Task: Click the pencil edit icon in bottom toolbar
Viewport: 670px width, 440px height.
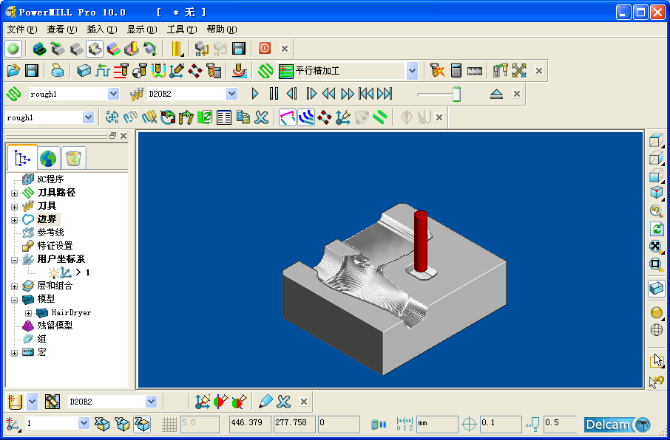Action: click(265, 402)
